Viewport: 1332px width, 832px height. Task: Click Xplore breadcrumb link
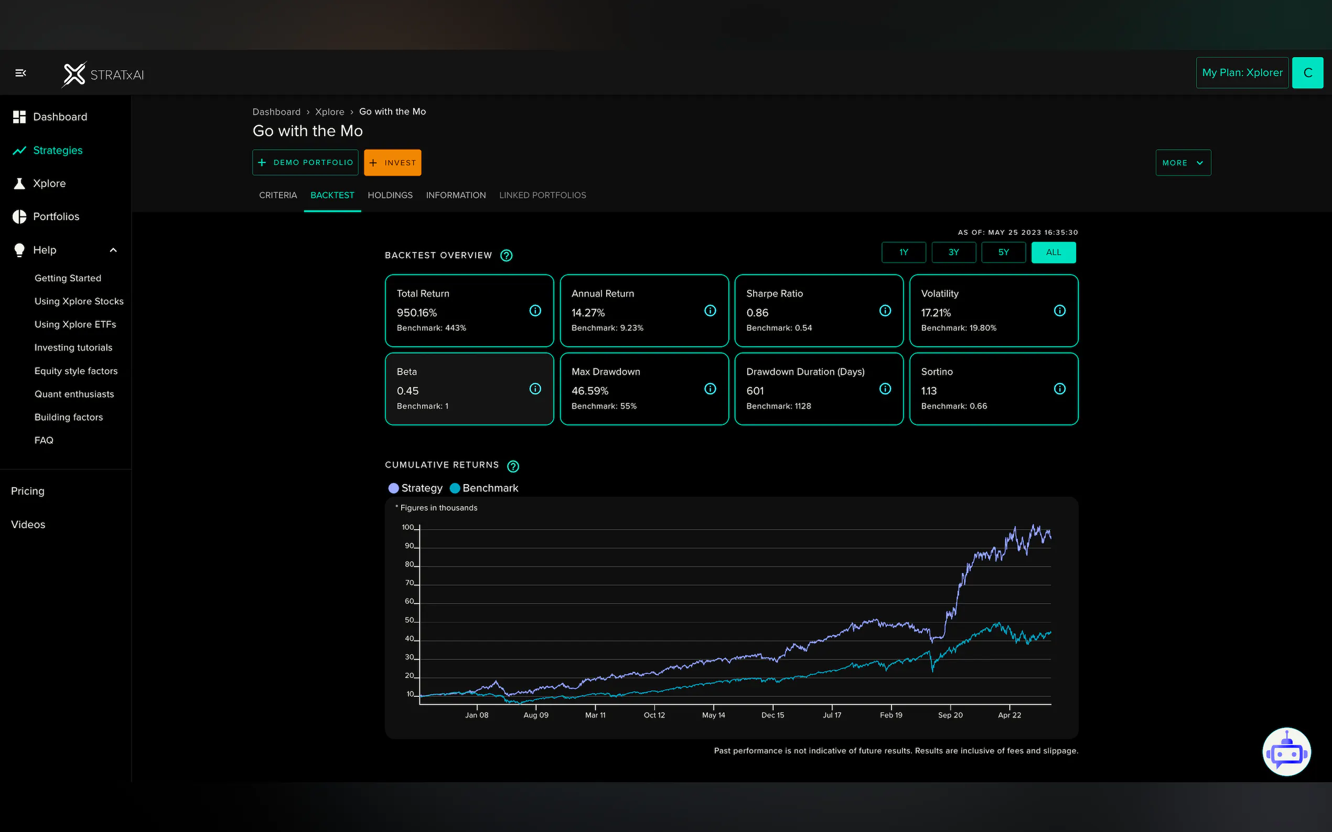coord(329,112)
